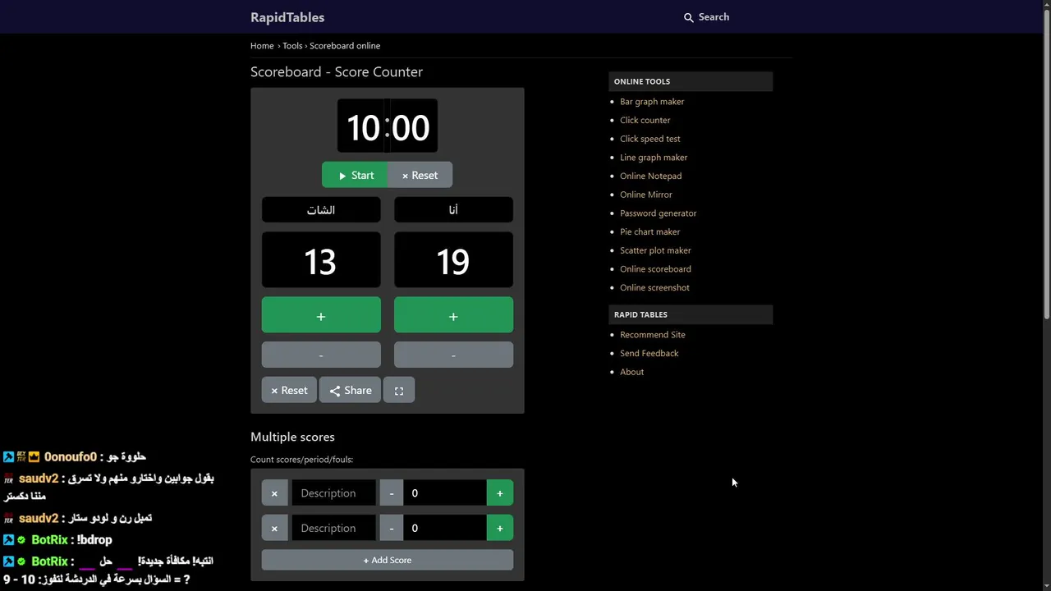Viewport: 1051px width, 591px height.
Task: Click the search magnifier icon
Action: [689, 17]
